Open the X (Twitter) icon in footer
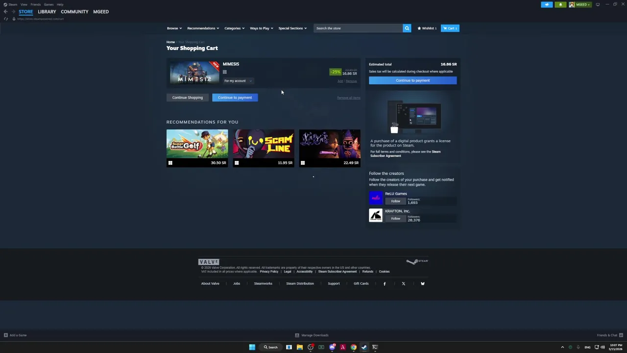 [x=404, y=283]
